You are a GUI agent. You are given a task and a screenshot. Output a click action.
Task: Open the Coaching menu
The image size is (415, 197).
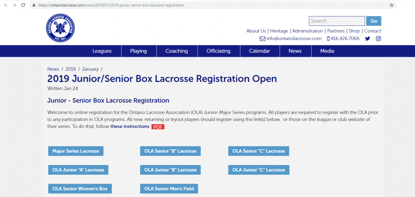[x=177, y=51]
